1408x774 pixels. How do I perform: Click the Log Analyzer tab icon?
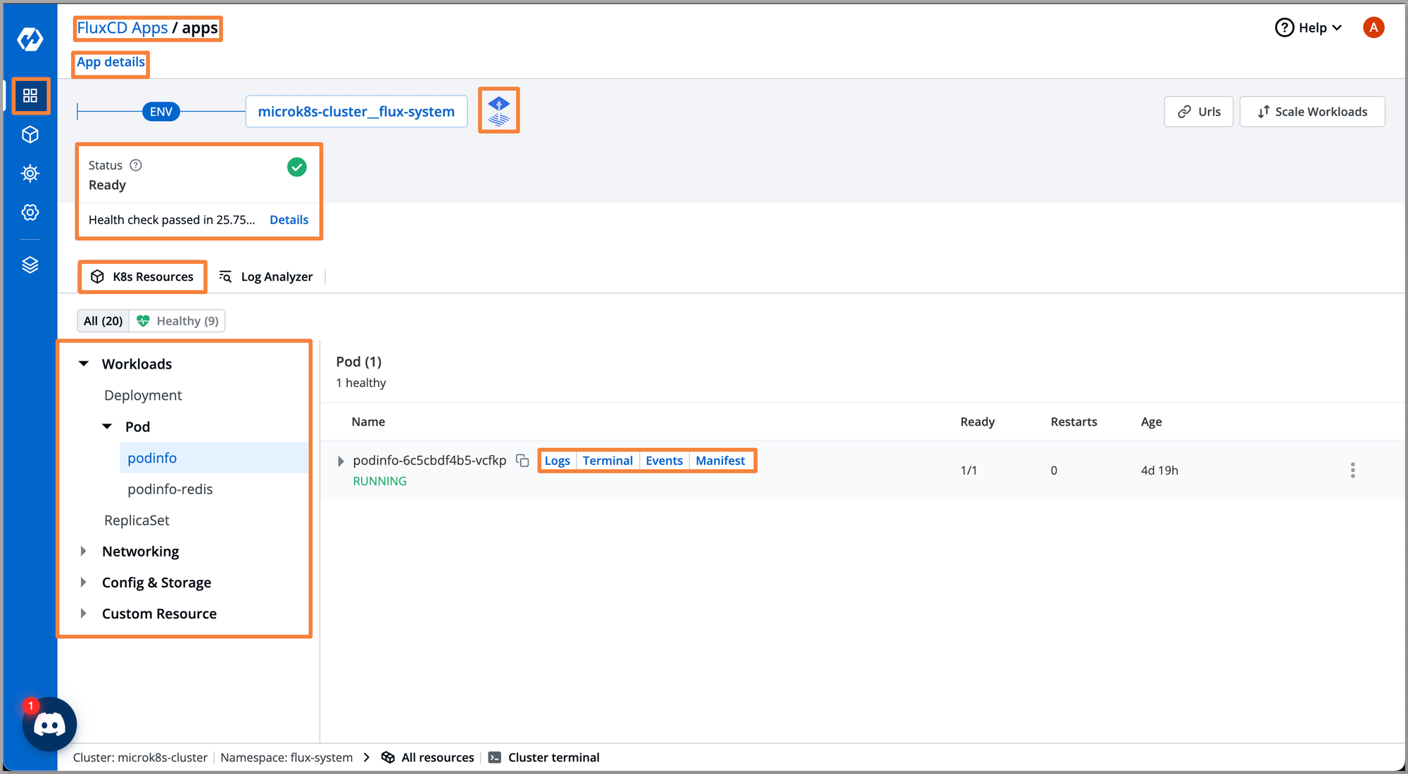pos(226,276)
